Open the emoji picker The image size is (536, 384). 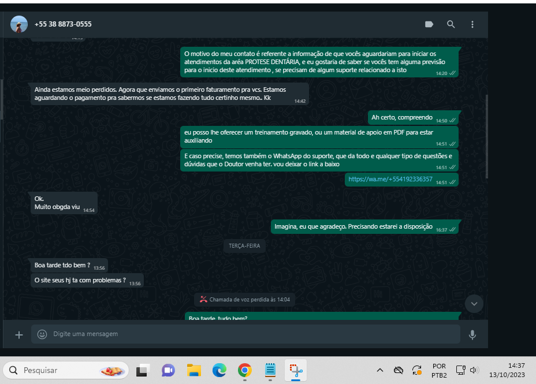point(42,334)
